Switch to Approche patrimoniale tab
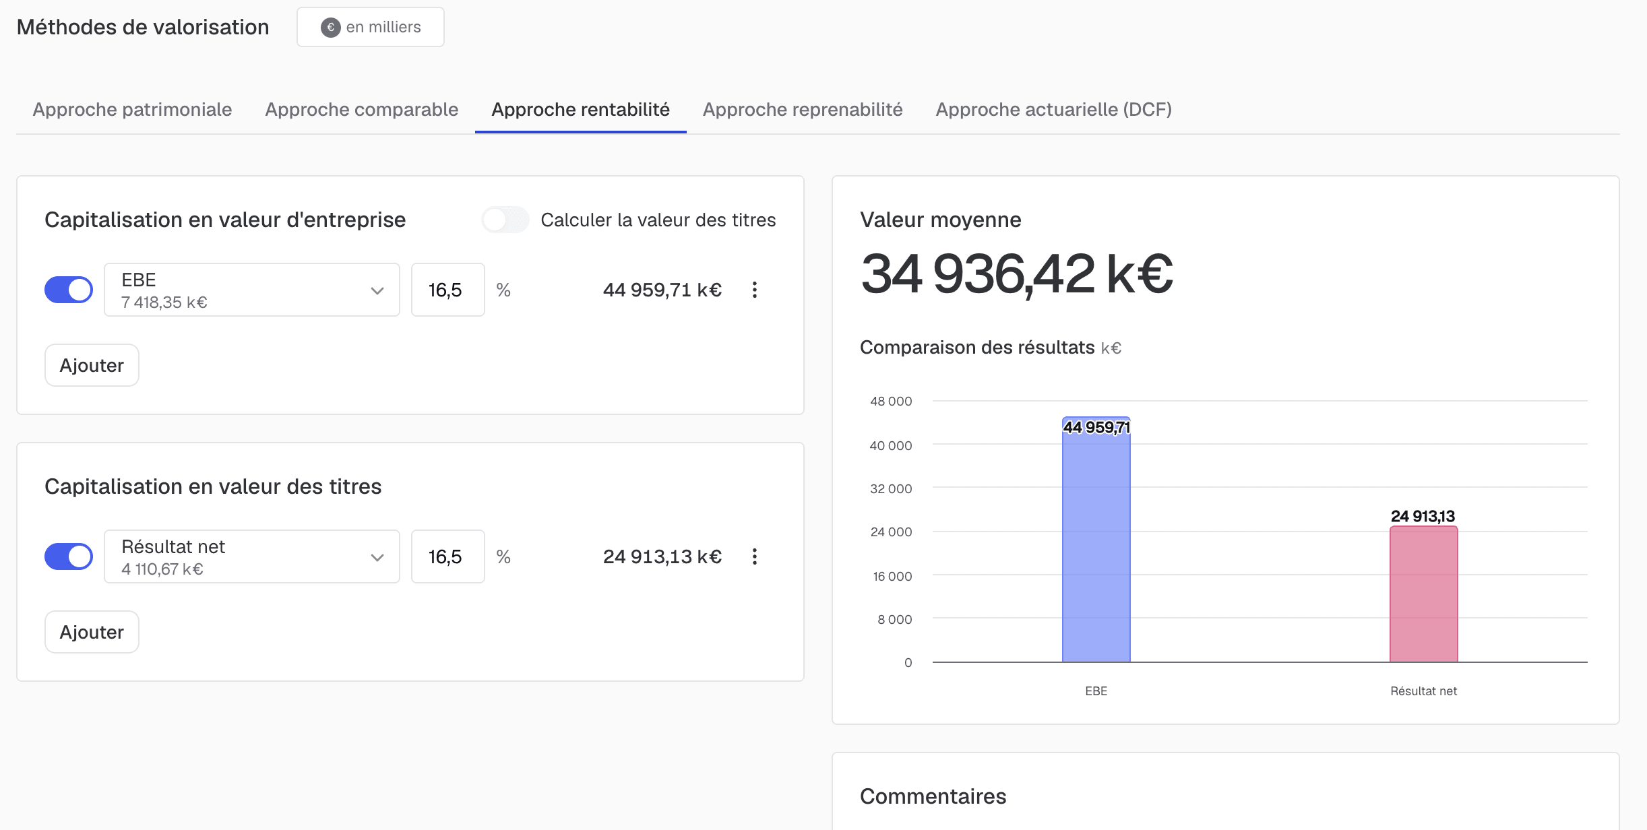 [132, 109]
